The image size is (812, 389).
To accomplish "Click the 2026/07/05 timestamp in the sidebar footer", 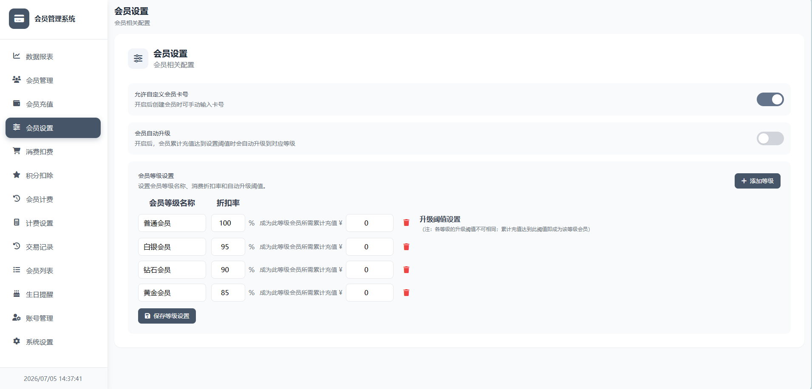I will point(53,378).
